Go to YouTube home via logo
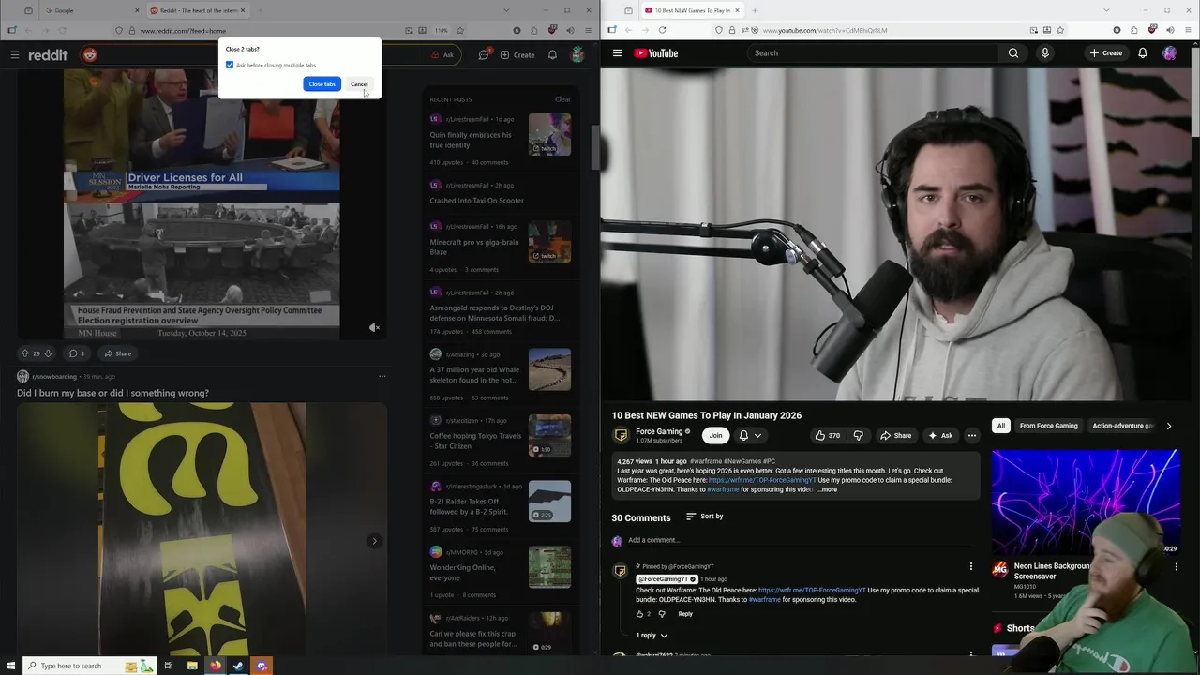The image size is (1200, 675). (656, 53)
